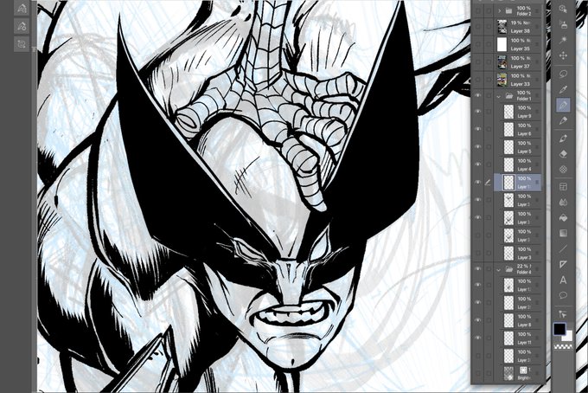Collapse Folder 4 with its chevron

tap(499, 269)
